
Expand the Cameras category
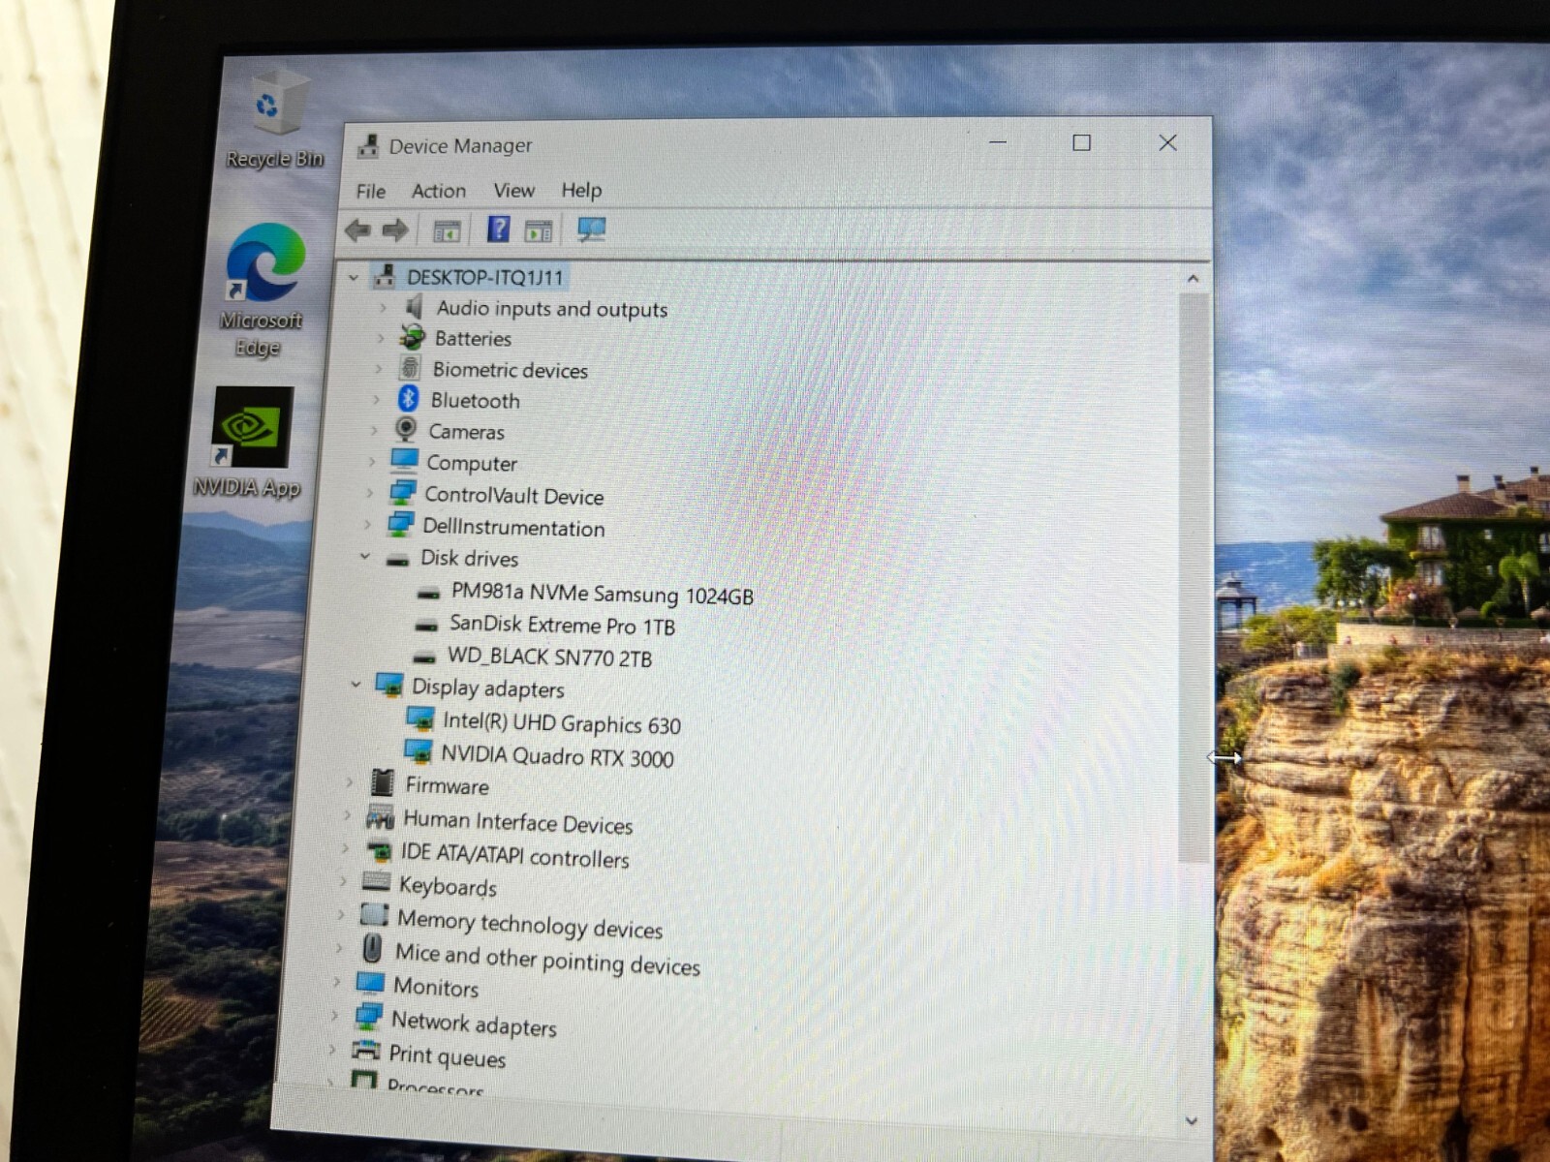click(374, 430)
